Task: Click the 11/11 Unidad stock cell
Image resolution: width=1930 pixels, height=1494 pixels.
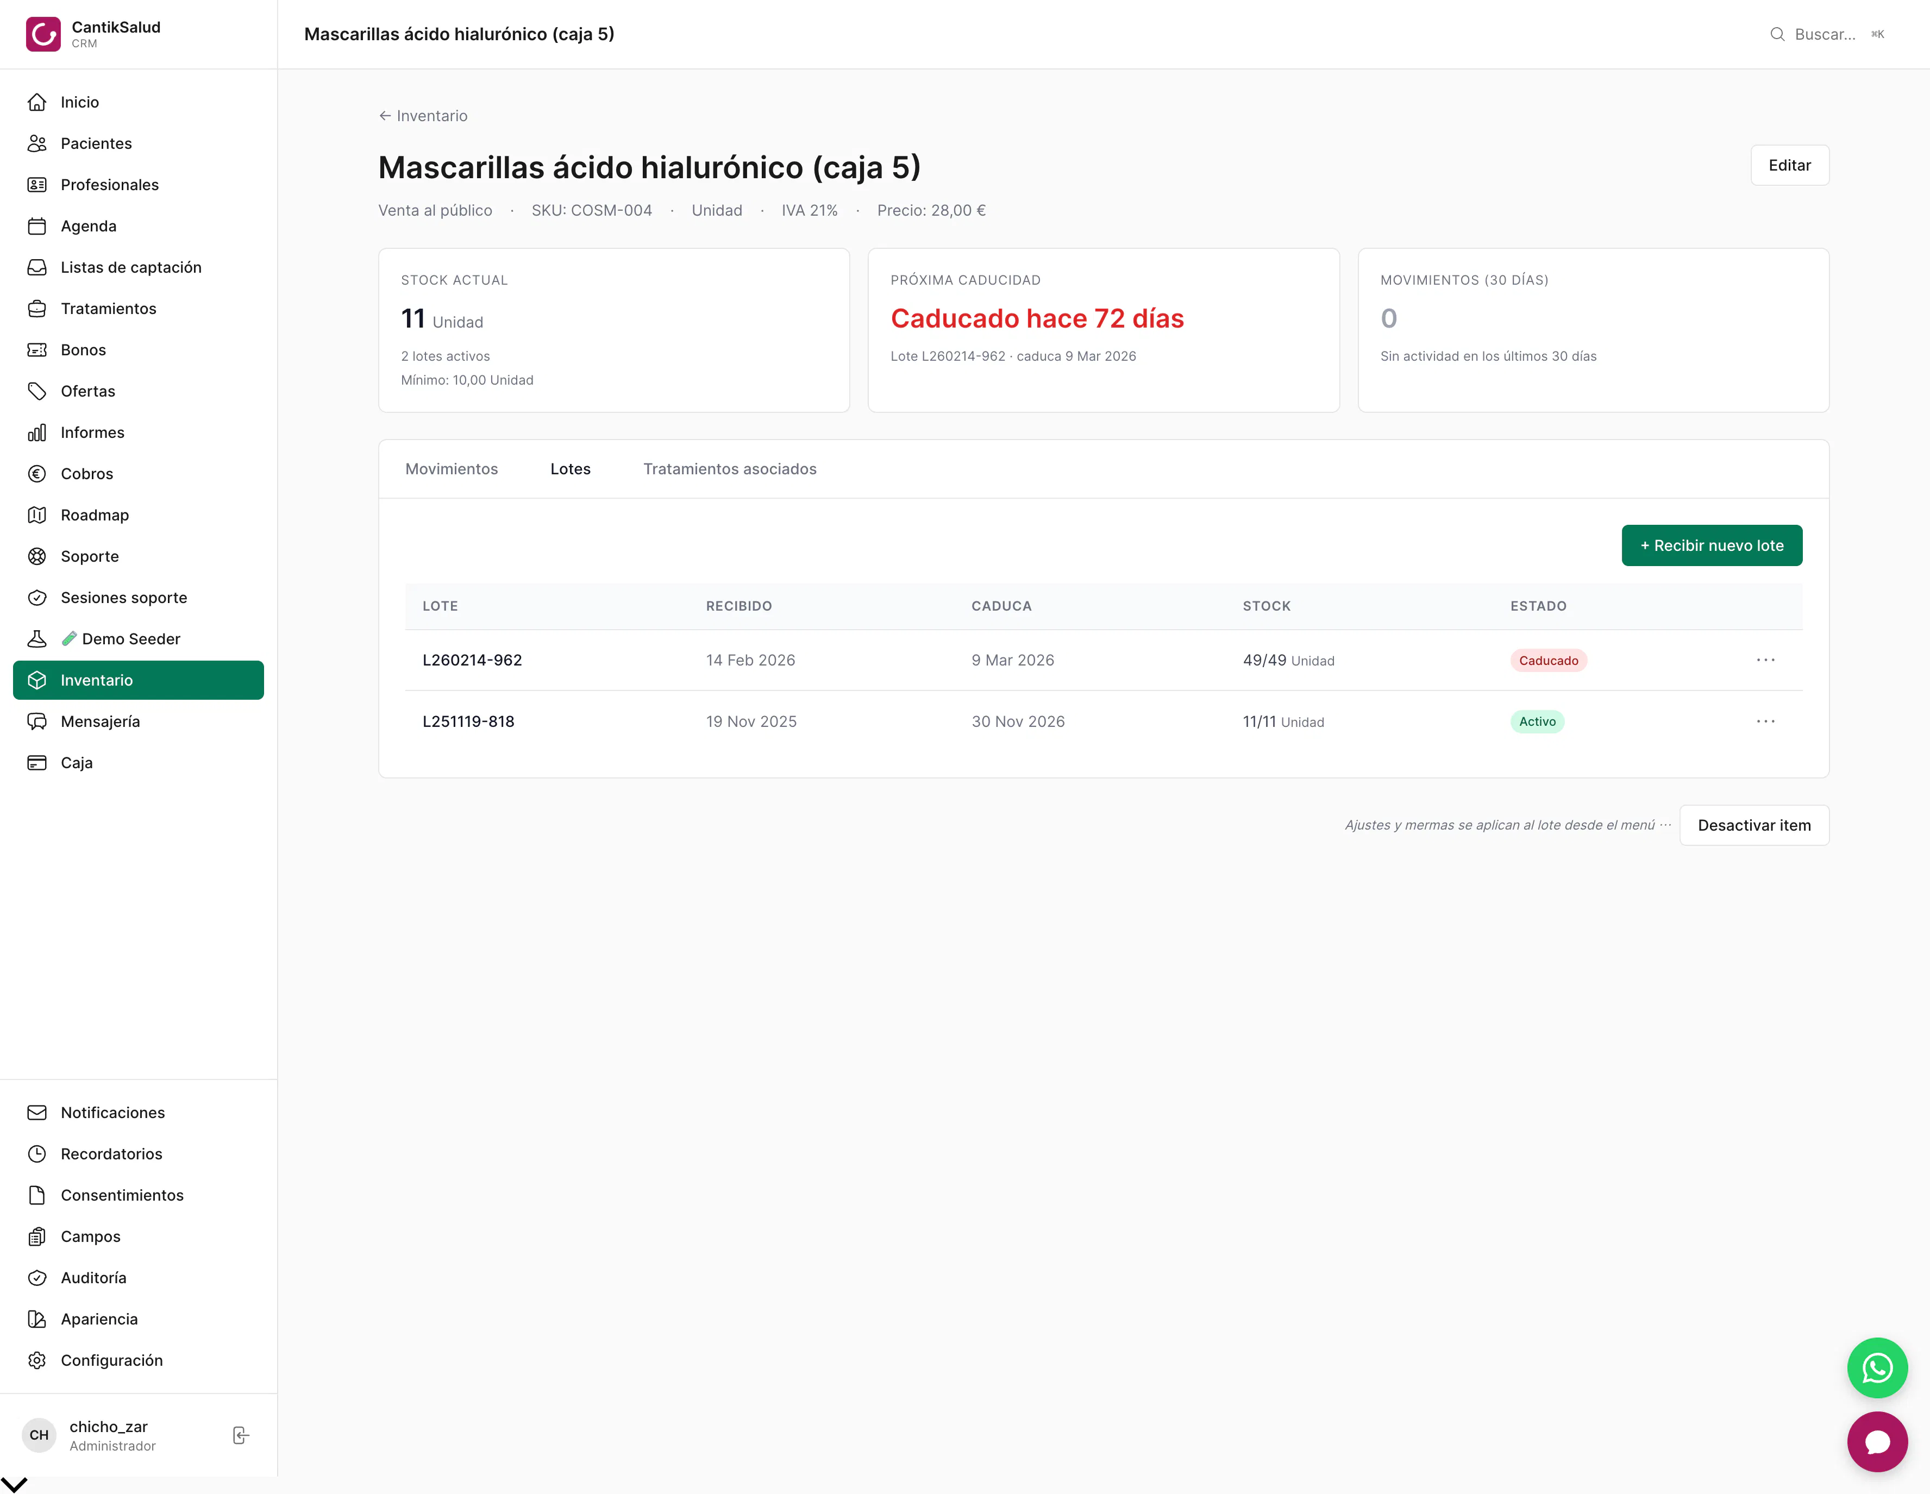Action: 1283,722
